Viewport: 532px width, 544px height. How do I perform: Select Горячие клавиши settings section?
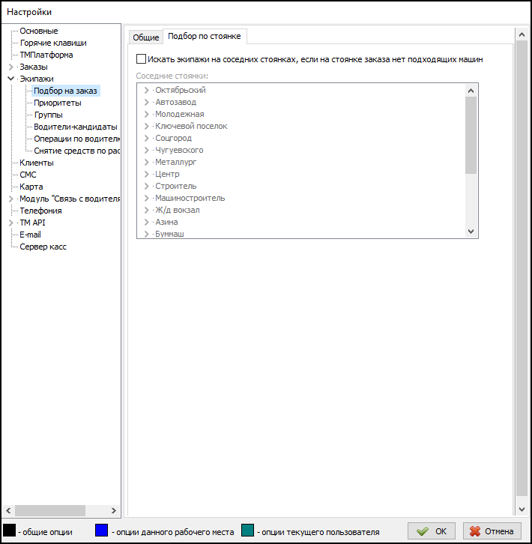coord(52,43)
